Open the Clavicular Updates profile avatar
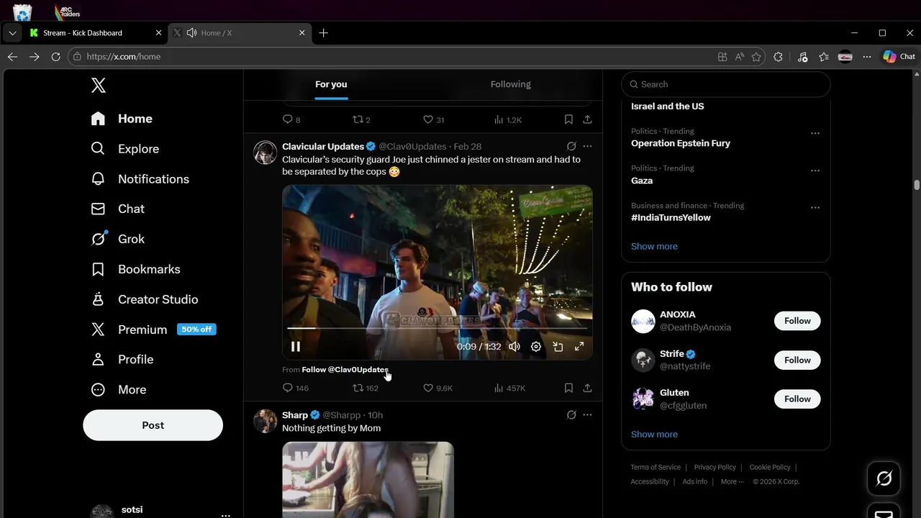Image resolution: width=921 pixels, height=518 pixels. click(266, 153)
